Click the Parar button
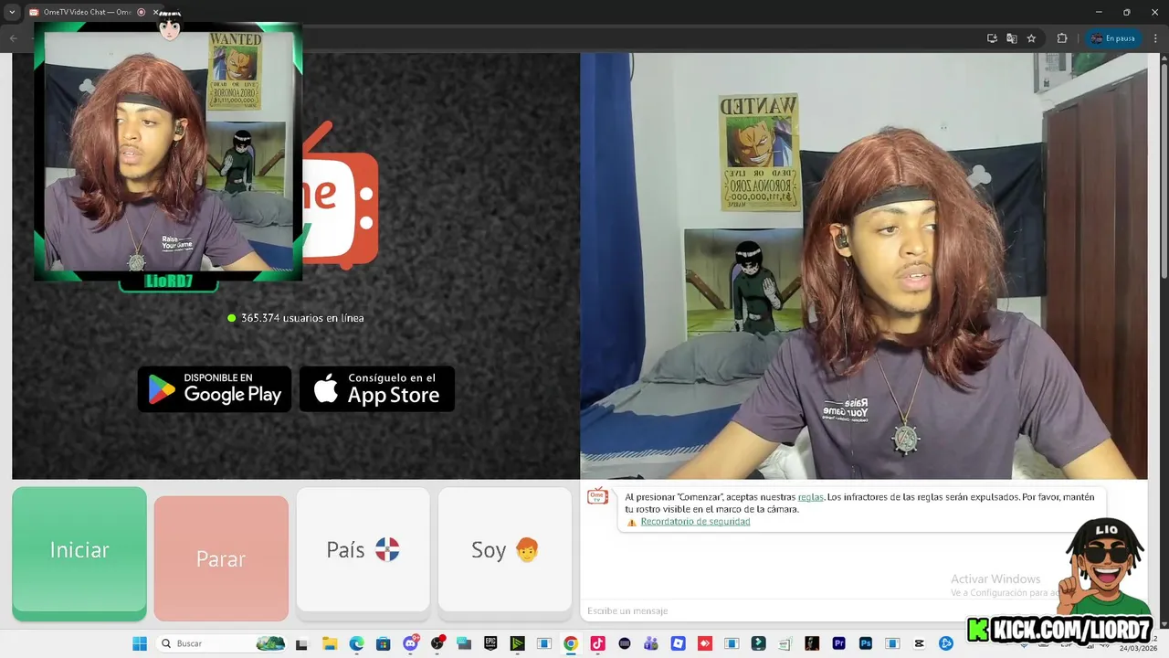This screenshot has height=658, width=1169. [x=221, y=558]
